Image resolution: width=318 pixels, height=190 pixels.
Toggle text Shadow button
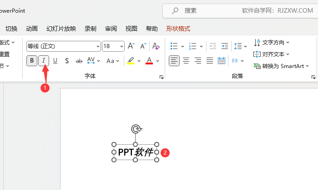pos(67,61)
